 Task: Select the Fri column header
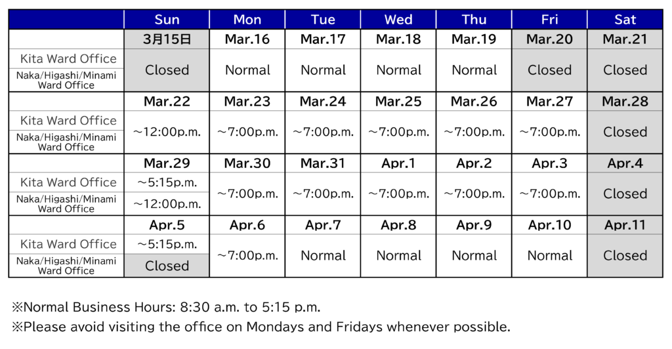point(549,20)
